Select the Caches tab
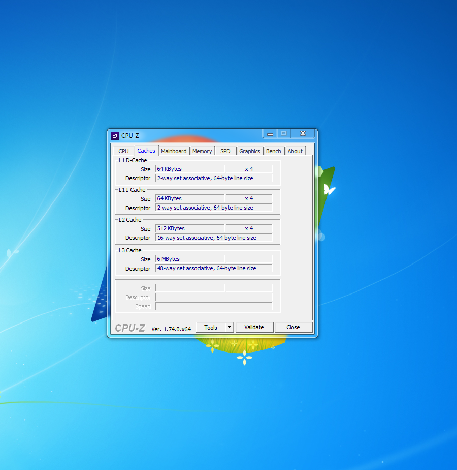457x470 pixels. click(x=146, y=151)
